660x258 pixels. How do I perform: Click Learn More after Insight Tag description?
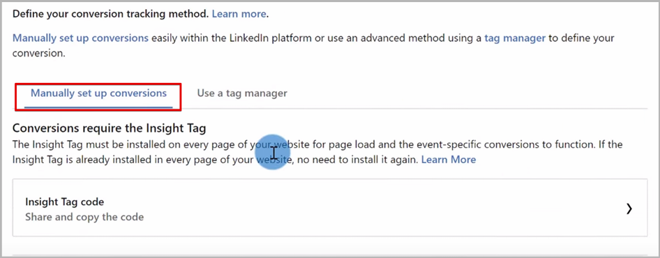coord(449,160)
